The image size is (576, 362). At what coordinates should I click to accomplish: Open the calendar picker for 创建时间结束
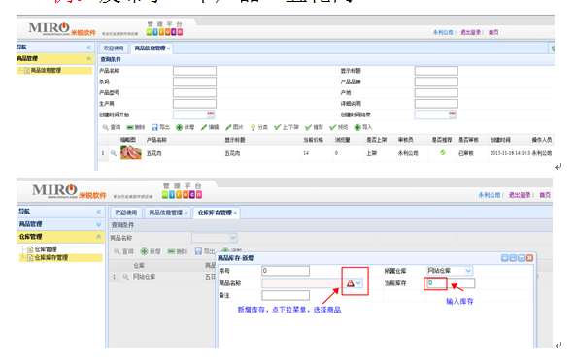pyautogui.click(x=453, y=115)
